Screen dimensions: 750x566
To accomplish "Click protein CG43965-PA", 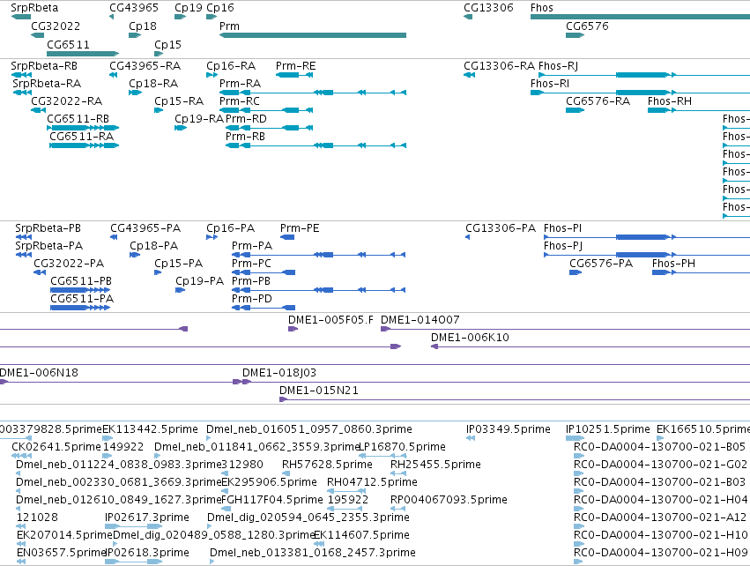I will [x=145, y=228].
